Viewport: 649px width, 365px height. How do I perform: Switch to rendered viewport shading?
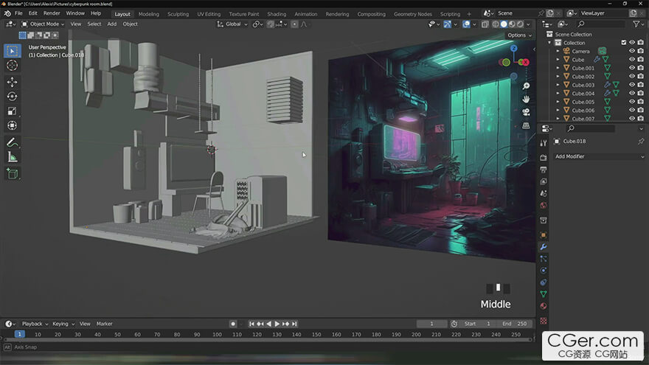(x=520, y=24)
